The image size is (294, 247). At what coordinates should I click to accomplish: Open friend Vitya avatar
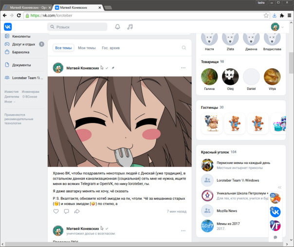pyautogui.click(x=272, y=77)
